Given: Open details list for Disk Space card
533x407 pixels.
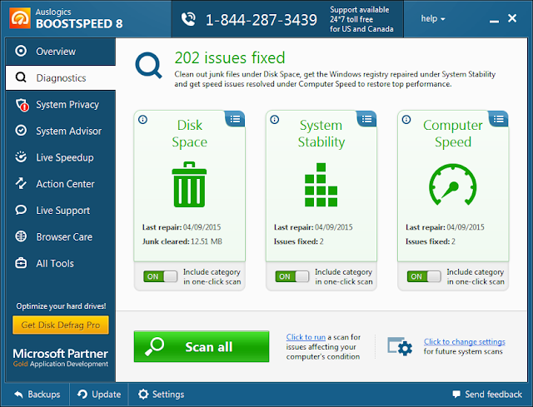Looking at the screenshot, I should 235,119.
